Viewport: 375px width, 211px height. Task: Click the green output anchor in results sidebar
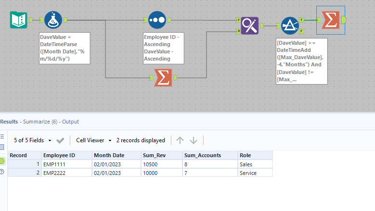coord(2,161)
